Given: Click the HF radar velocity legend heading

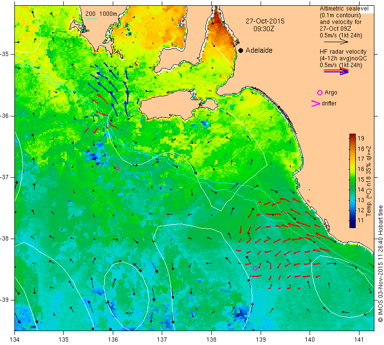Looking at the screenshot, I should tap(343, 52).
